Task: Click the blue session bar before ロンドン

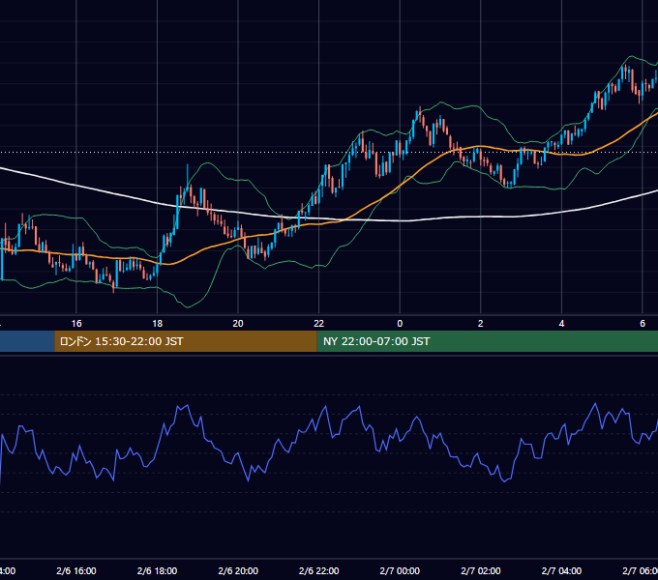Action: pos(27,341)
